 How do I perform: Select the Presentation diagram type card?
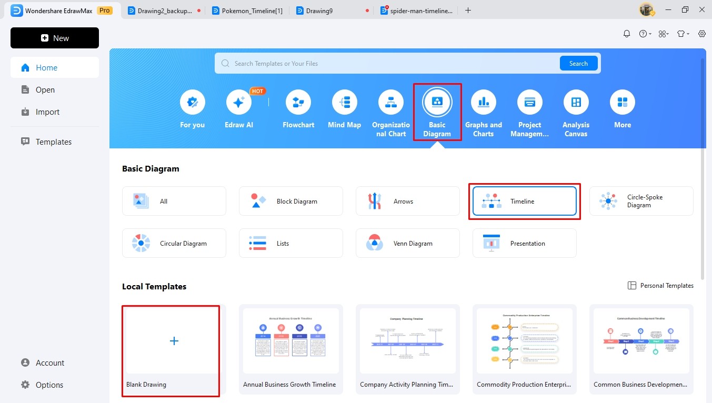coord(525,243)
